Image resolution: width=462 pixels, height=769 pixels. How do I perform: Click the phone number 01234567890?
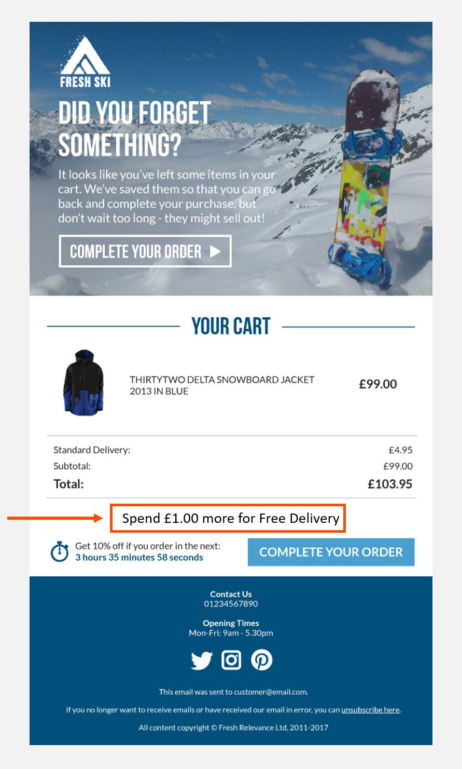pyautogui.click(x=231, y=604)
